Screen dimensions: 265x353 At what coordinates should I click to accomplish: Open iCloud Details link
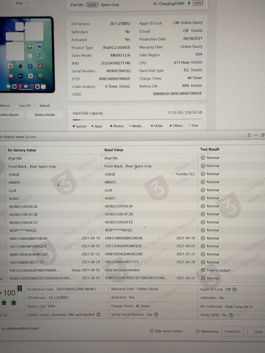(x=197, y=30)
